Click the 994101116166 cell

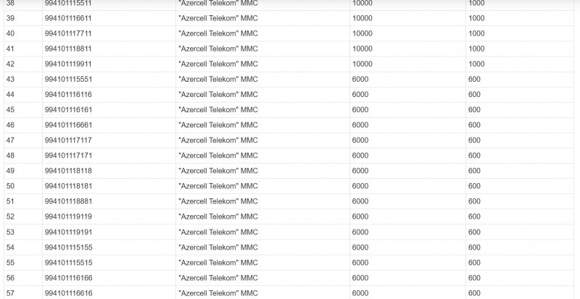[68, 277]
